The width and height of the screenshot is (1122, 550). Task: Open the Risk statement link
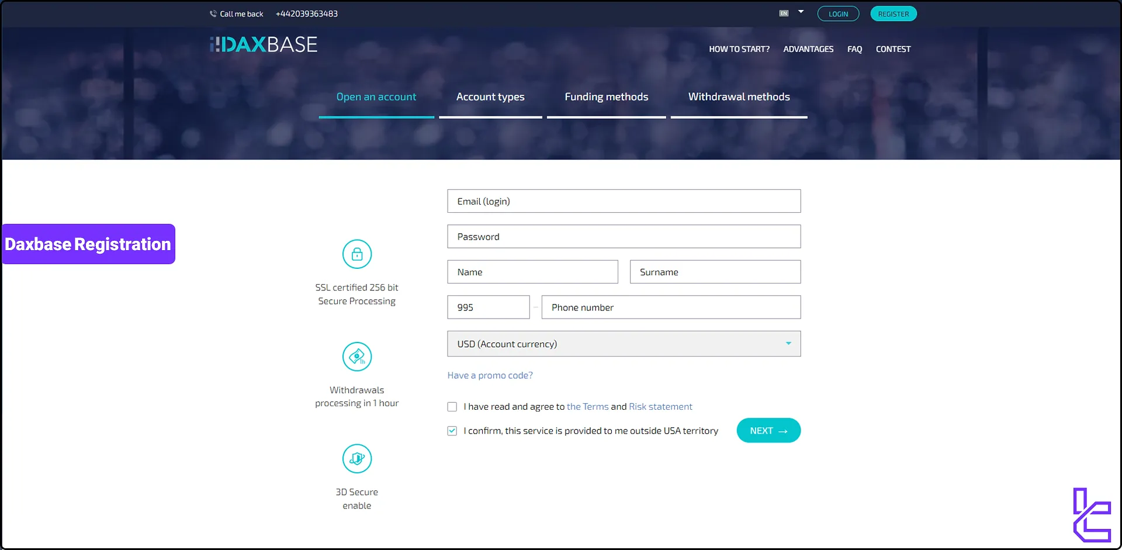660,407
